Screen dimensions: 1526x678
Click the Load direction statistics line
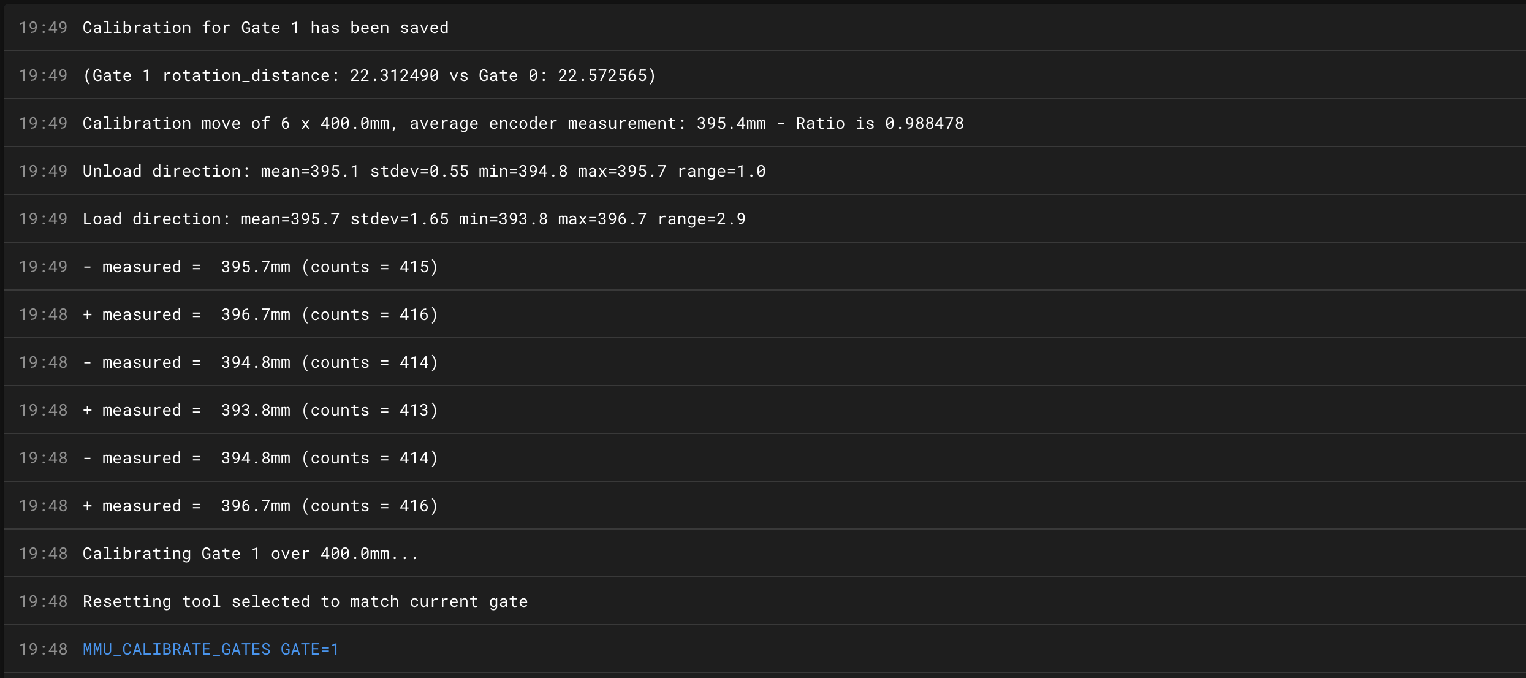(414, 219)
